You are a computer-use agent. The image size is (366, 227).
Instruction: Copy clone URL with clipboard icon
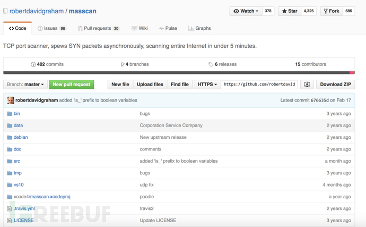(x=307, y=85)
